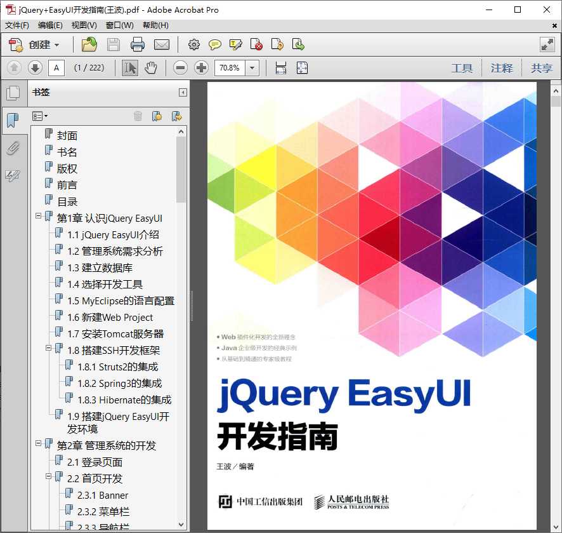Toggle fit-width page display
The height and width of the screenshot is (533, 562).
coord(281,67)
